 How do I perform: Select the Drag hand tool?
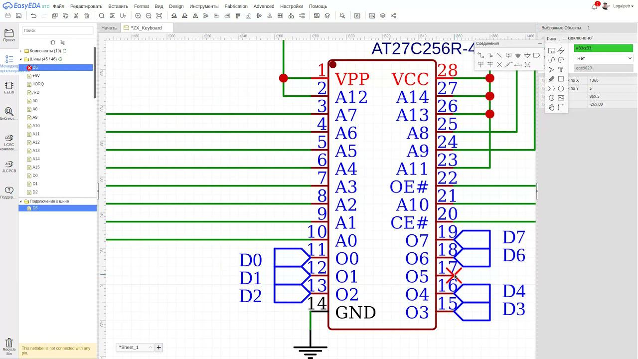tap(551, 107)
